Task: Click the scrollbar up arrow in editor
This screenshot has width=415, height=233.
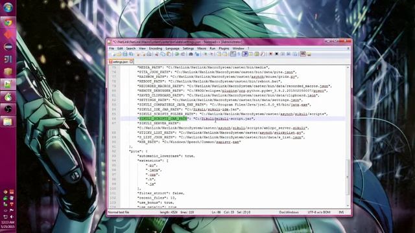Action: point(348,67)
